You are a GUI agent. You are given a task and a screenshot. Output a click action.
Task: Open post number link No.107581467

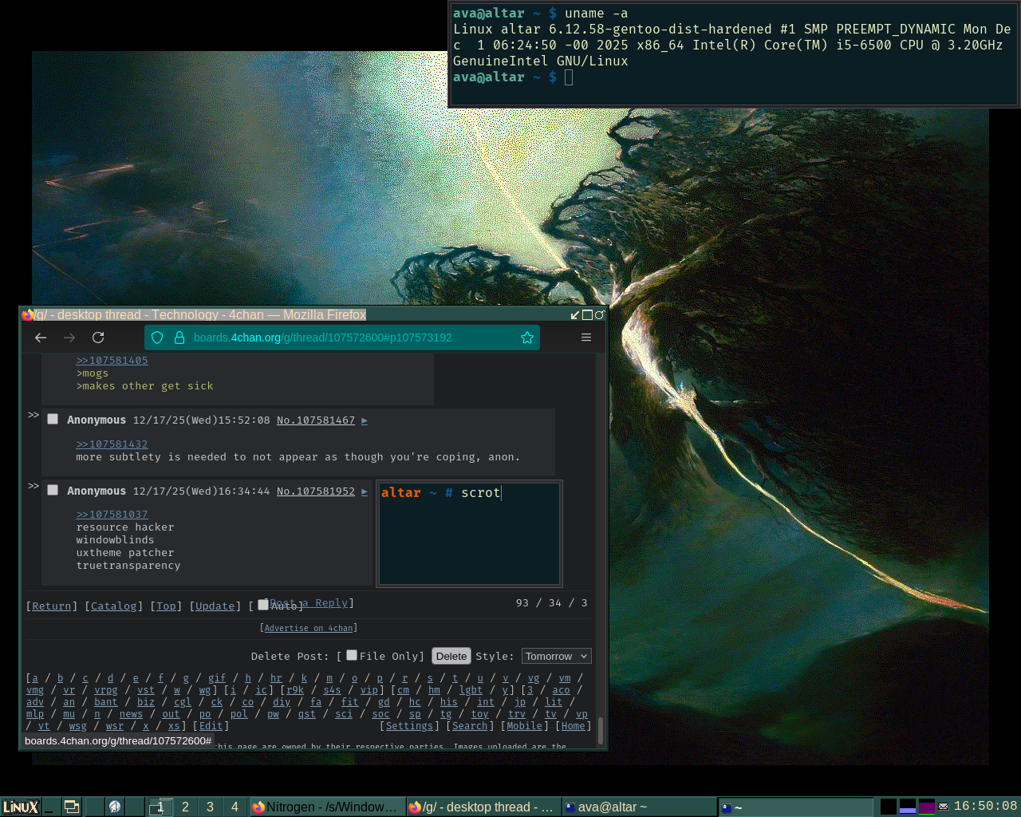click(x=316, y=420)
